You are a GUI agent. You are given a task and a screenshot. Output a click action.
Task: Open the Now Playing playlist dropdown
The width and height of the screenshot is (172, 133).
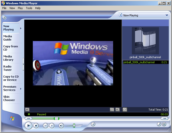coord(167,15)
